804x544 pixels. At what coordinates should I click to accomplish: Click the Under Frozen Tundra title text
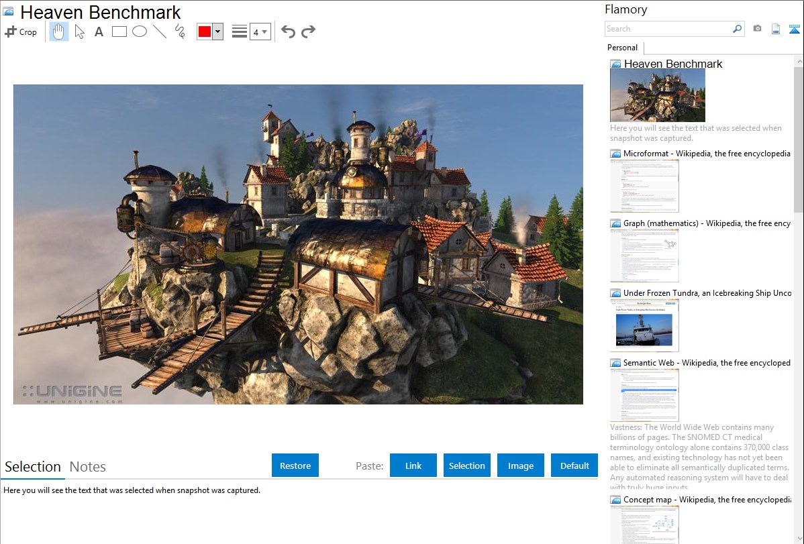click(x=707, y=293)
